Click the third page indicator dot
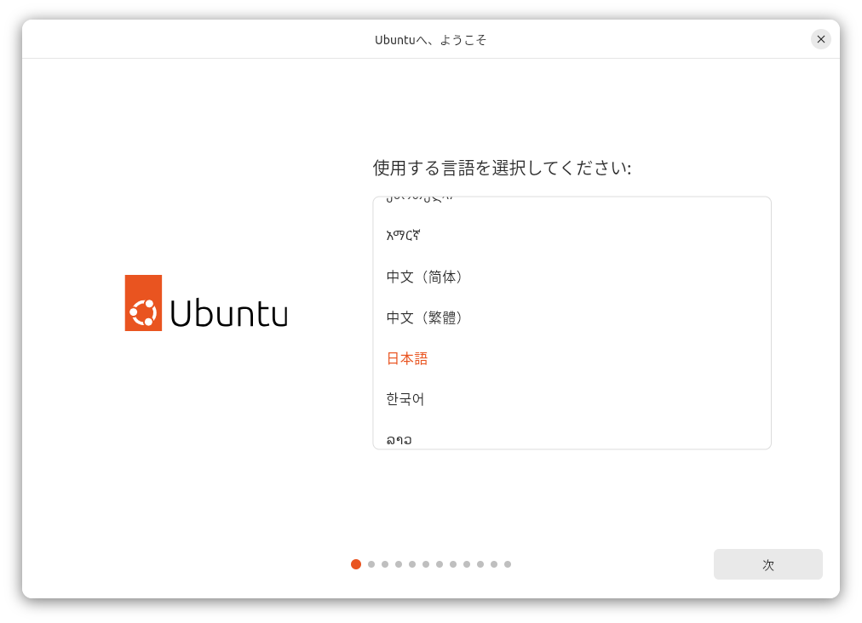862x623 pixels. click(x=385, y=564)
